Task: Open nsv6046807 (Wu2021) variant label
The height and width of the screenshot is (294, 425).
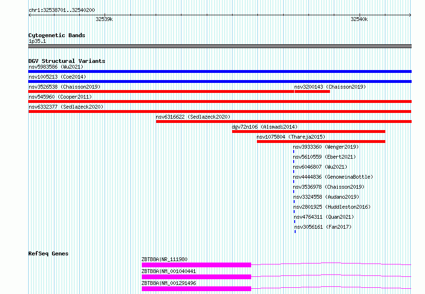Action: click(x=320, y=167)
